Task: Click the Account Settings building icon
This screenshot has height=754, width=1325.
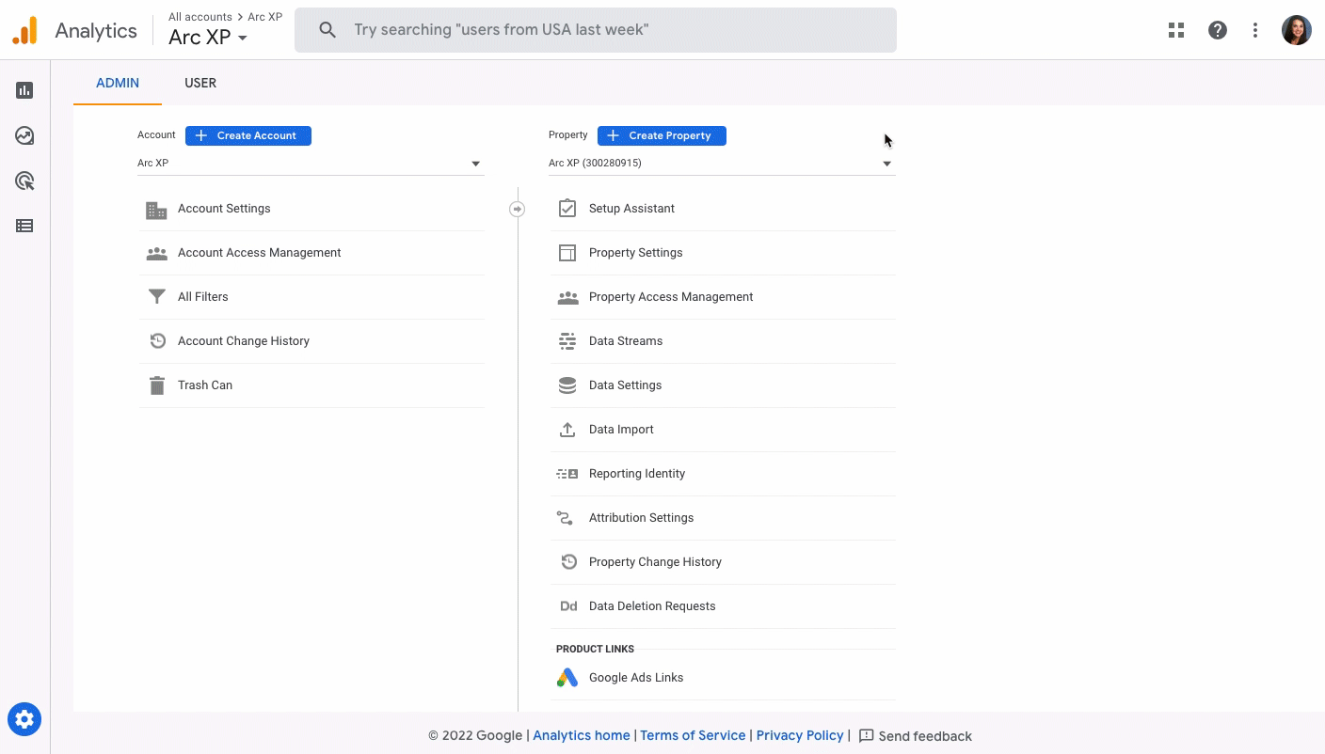Action: coord(157,209)
